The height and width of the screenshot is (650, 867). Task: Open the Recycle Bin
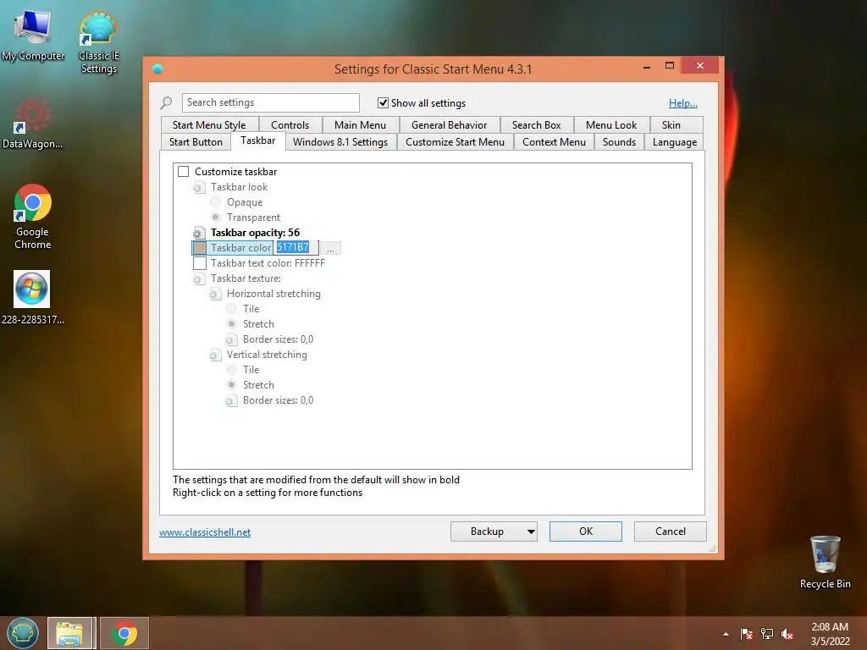pos(825,562)
